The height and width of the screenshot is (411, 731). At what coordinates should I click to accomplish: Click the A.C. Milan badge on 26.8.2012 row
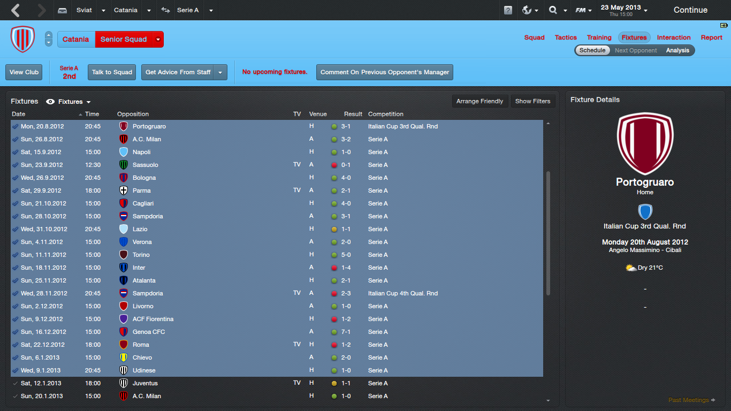click(x=124, y=139)
